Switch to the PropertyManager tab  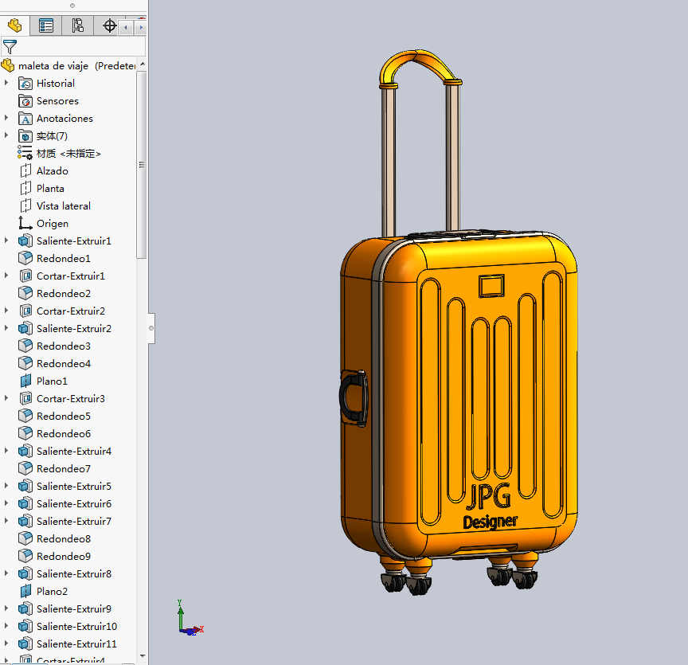(x=46, y=26)
